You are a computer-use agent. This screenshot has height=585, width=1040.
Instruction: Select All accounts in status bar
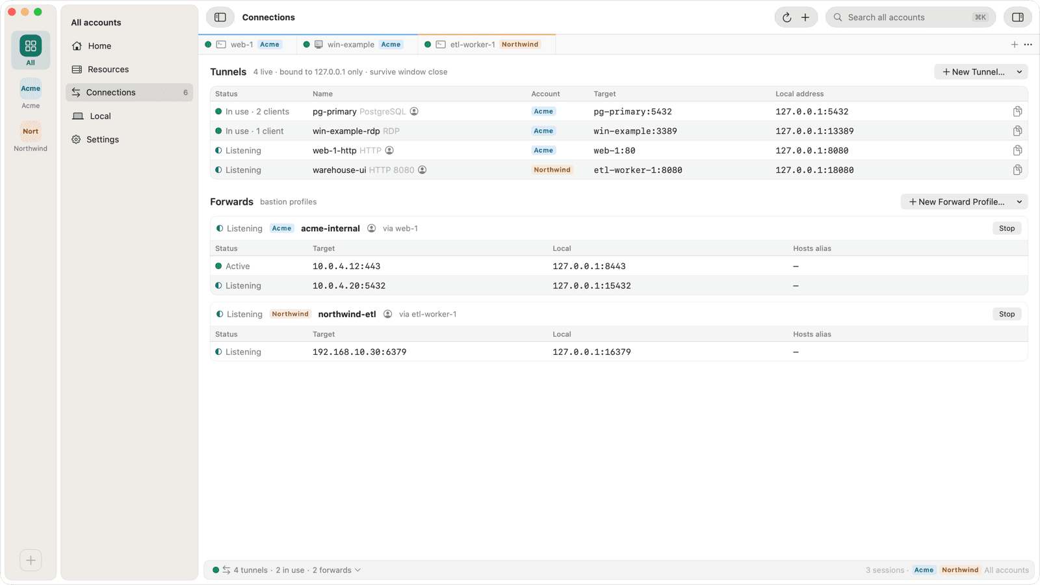(x=1006, y=570)
